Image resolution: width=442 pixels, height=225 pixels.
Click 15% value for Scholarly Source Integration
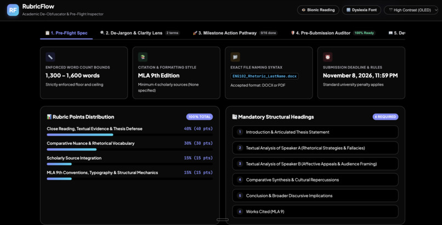pos(199,158)
